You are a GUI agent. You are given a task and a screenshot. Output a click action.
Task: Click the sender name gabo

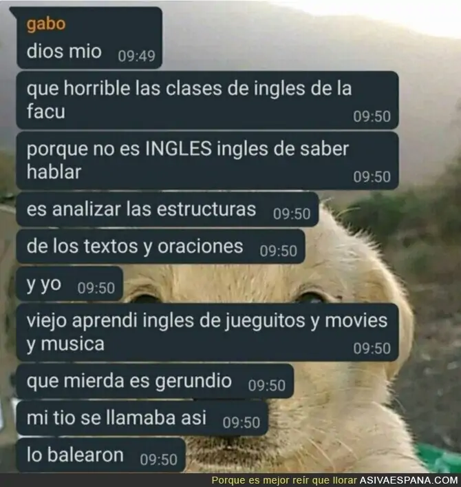click(x=46, y=24)
